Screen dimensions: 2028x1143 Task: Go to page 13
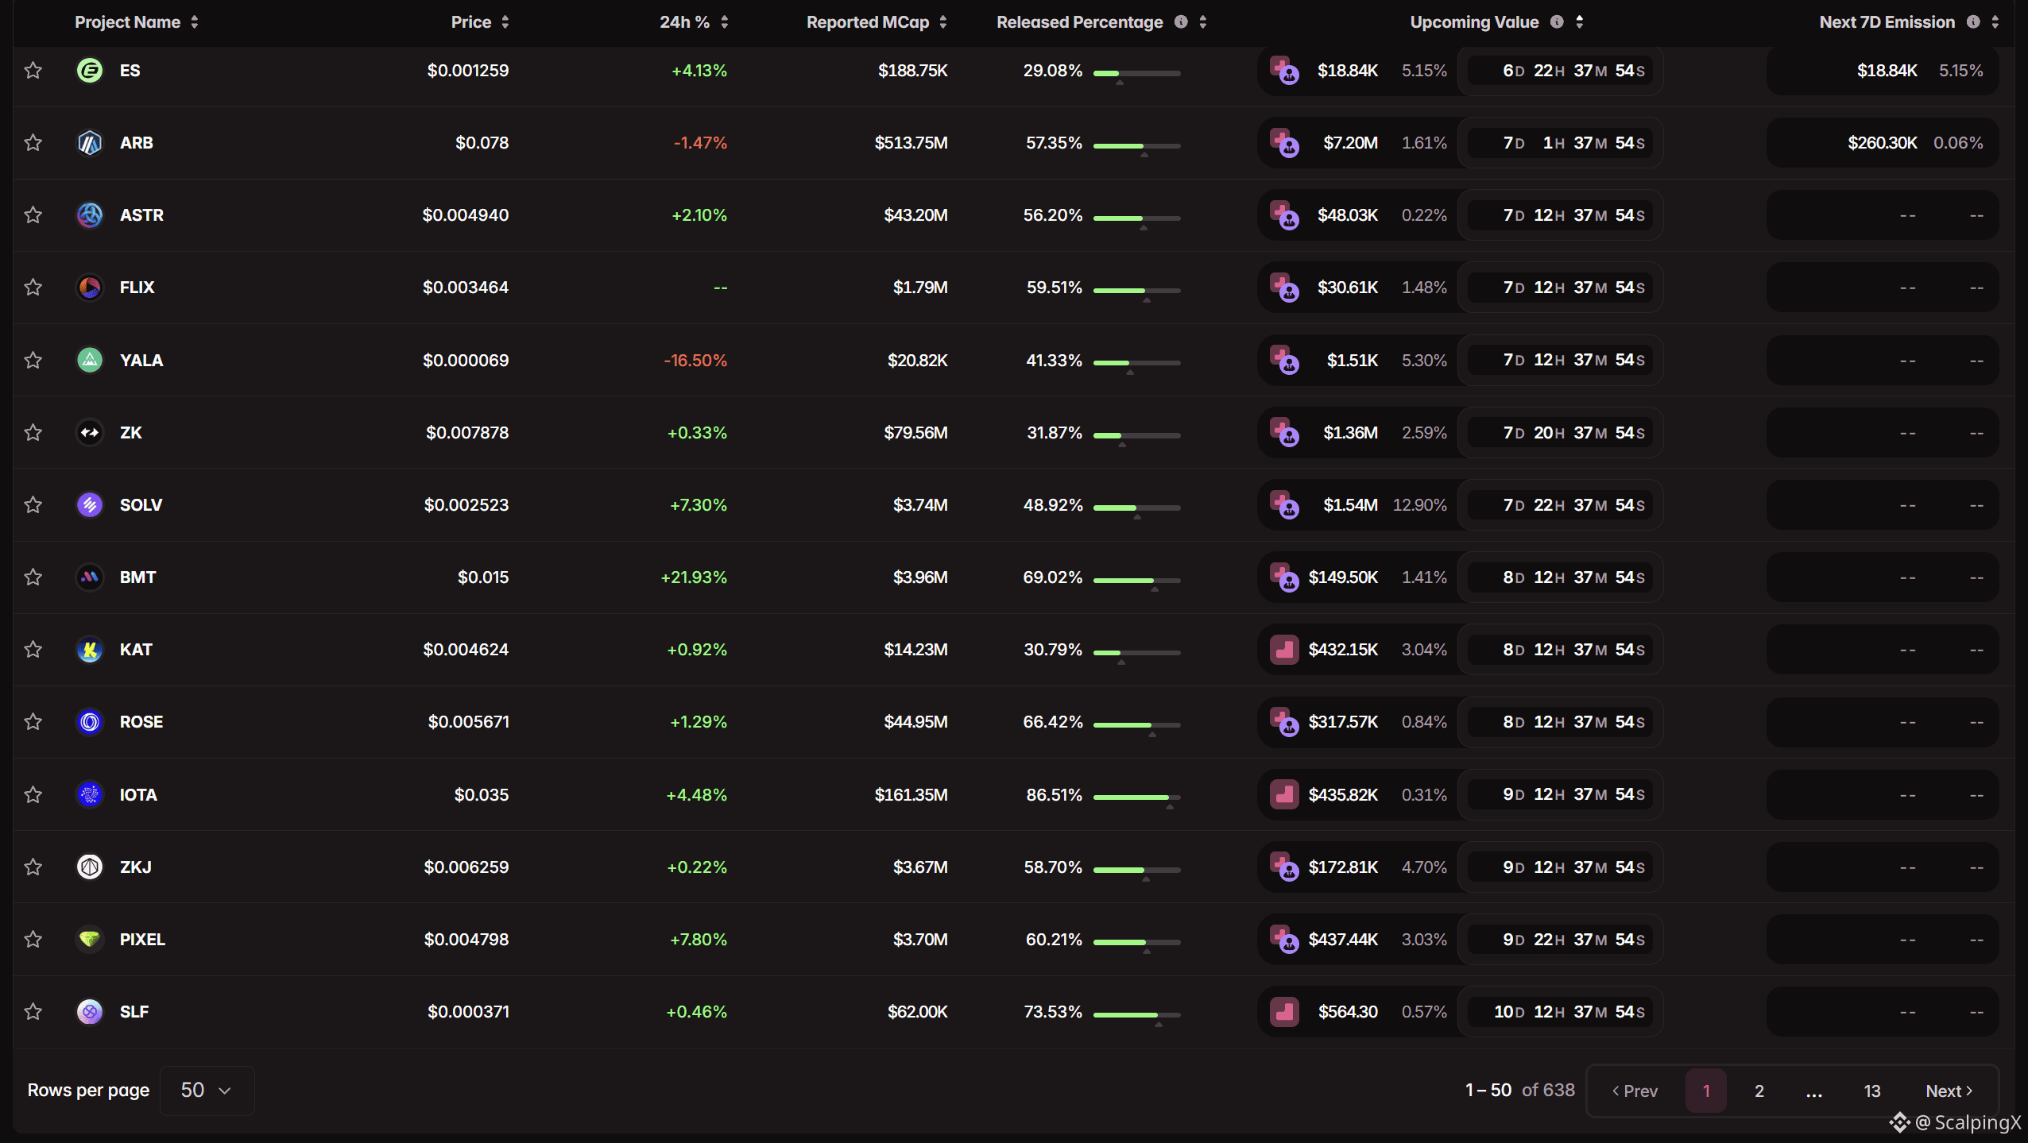point(1872,1091)
